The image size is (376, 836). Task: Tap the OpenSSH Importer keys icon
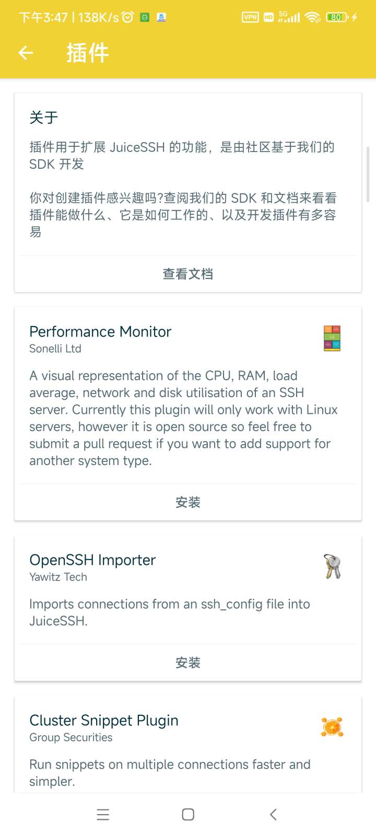click(332, 567)
